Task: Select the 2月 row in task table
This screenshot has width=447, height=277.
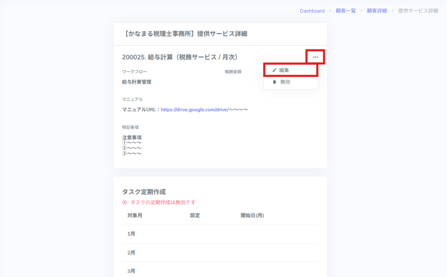Action: click(131, 253)
